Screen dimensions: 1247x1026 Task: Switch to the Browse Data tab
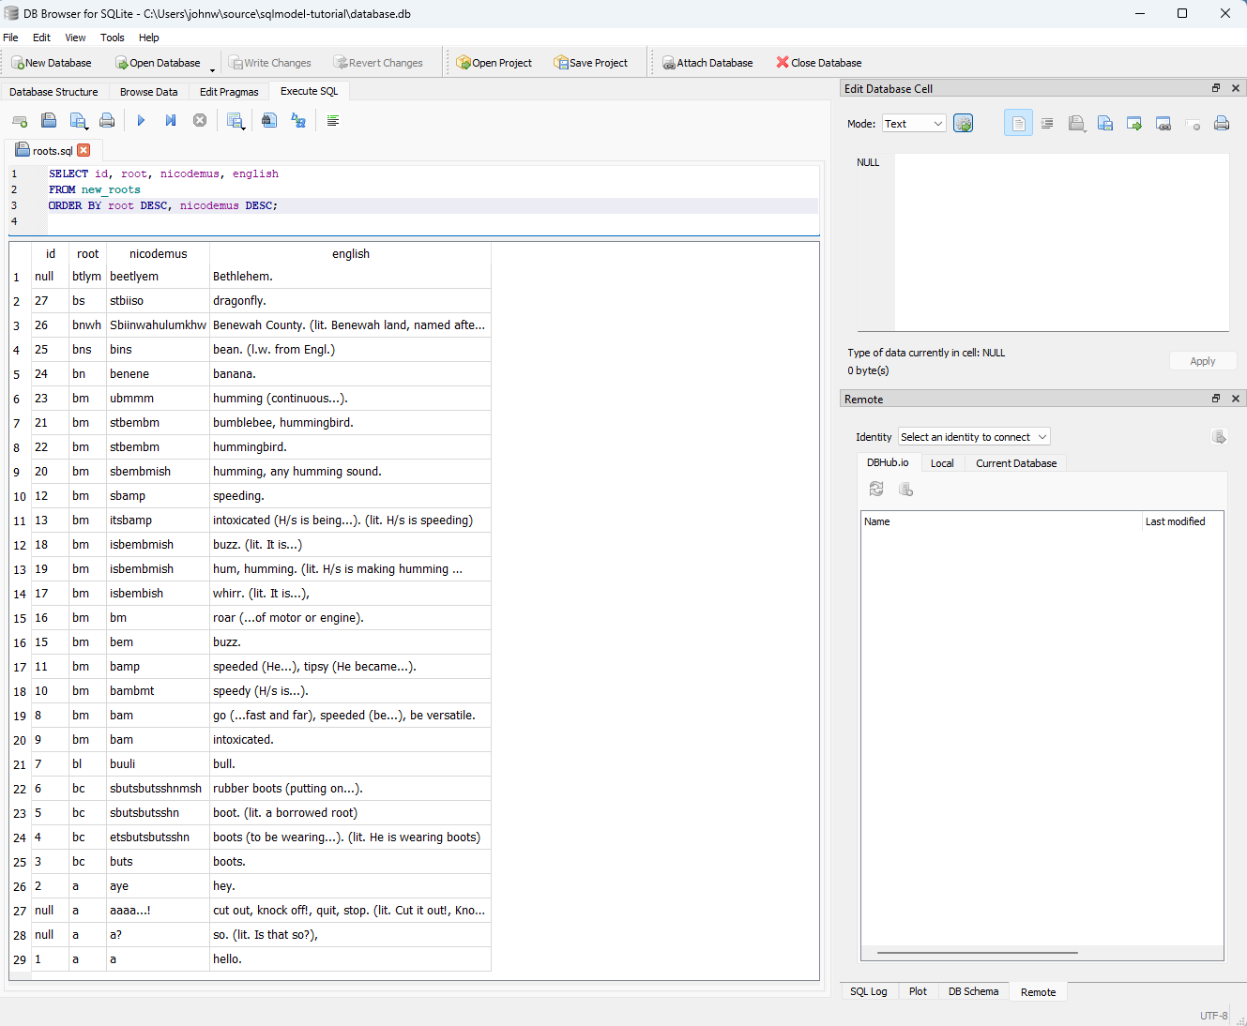pos(148,92)
